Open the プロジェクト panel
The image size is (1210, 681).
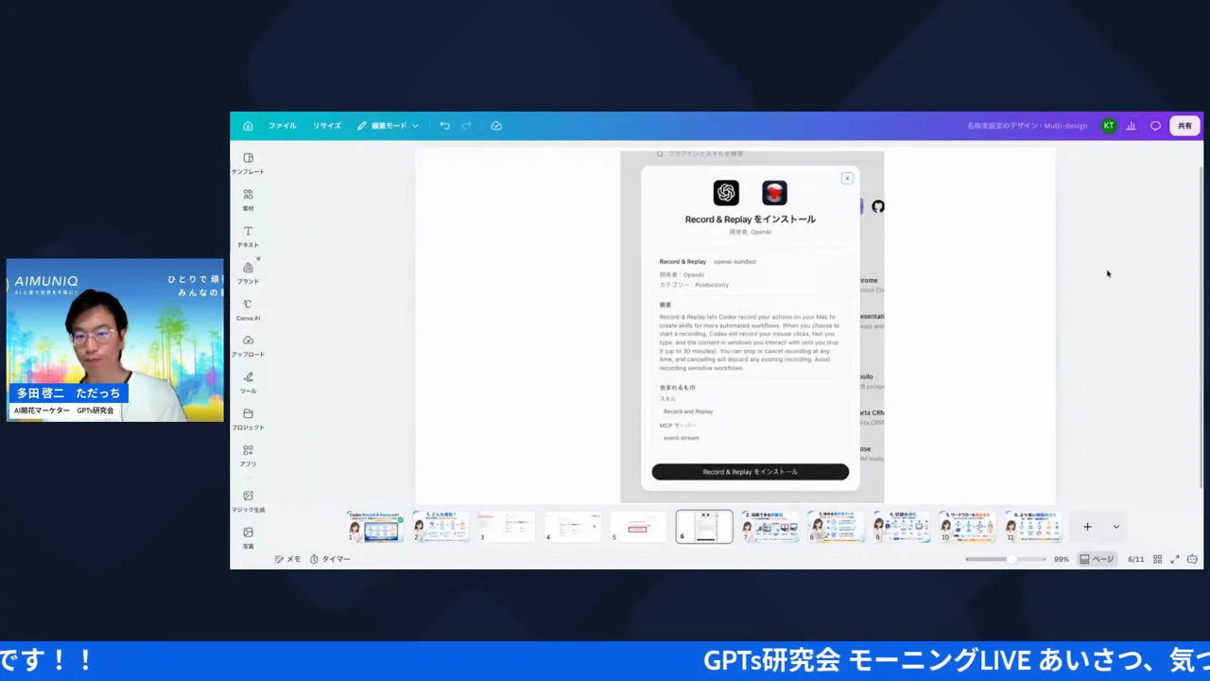[248, 419]
